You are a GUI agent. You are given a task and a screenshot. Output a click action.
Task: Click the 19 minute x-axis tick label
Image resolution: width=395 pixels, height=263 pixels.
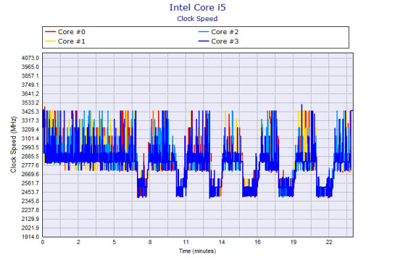293,242
